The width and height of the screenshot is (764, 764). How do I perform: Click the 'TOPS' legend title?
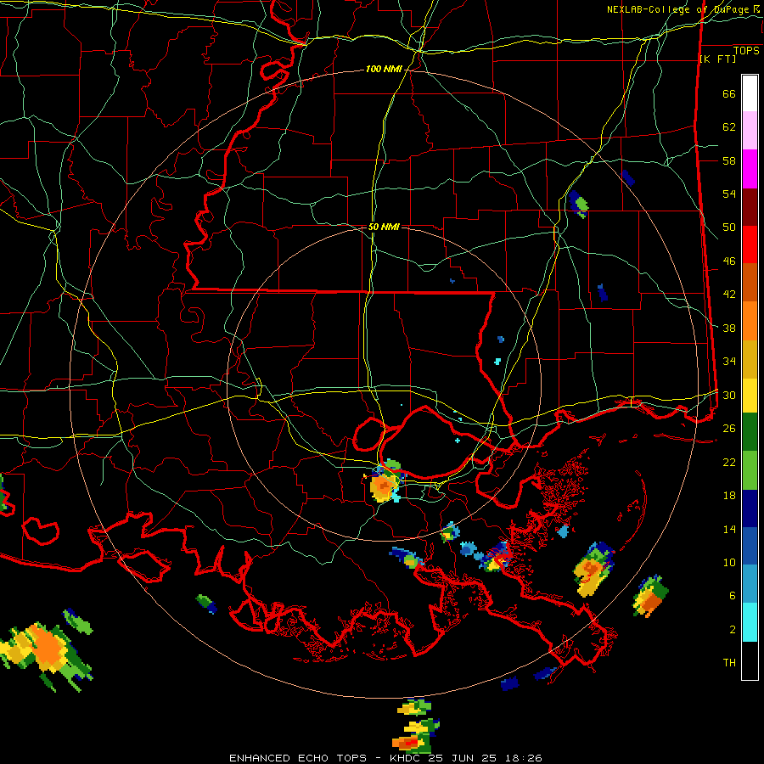pyautogui.click(x=746, y=50)
